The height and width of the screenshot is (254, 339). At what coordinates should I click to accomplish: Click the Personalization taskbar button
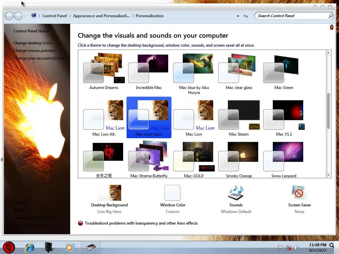point(91,247)
